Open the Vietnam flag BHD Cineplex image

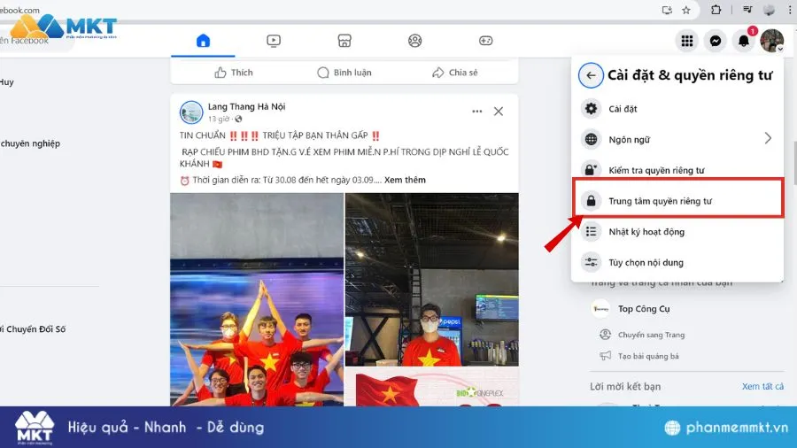pos(432,387)
